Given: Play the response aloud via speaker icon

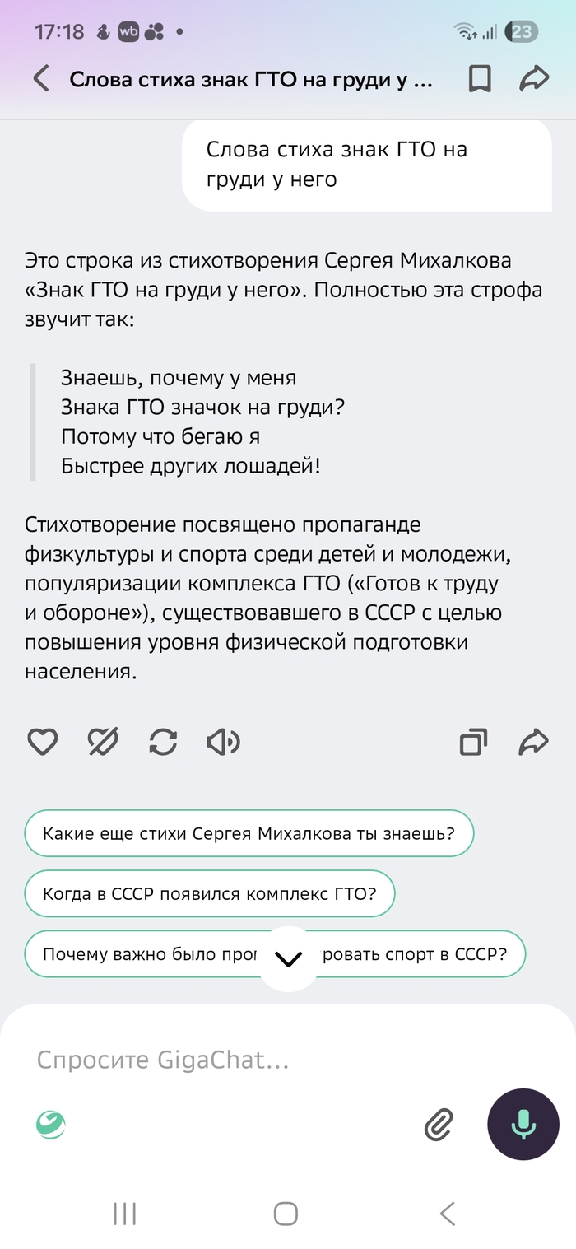Looking at the screenshot, I should click(x=222, y=742).
